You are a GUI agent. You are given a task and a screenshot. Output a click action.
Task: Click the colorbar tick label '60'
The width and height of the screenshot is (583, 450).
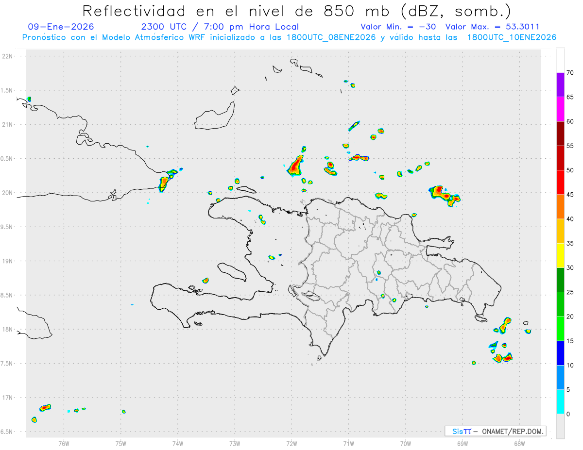point(570,121)
